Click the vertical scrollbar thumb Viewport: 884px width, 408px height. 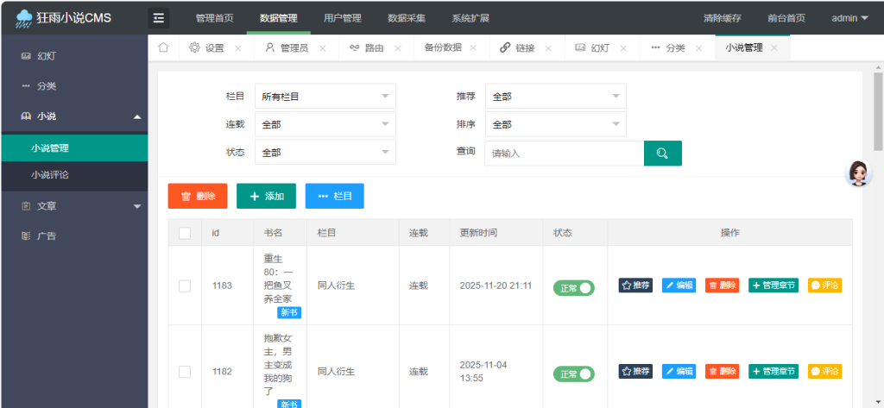tap(878, 111)
